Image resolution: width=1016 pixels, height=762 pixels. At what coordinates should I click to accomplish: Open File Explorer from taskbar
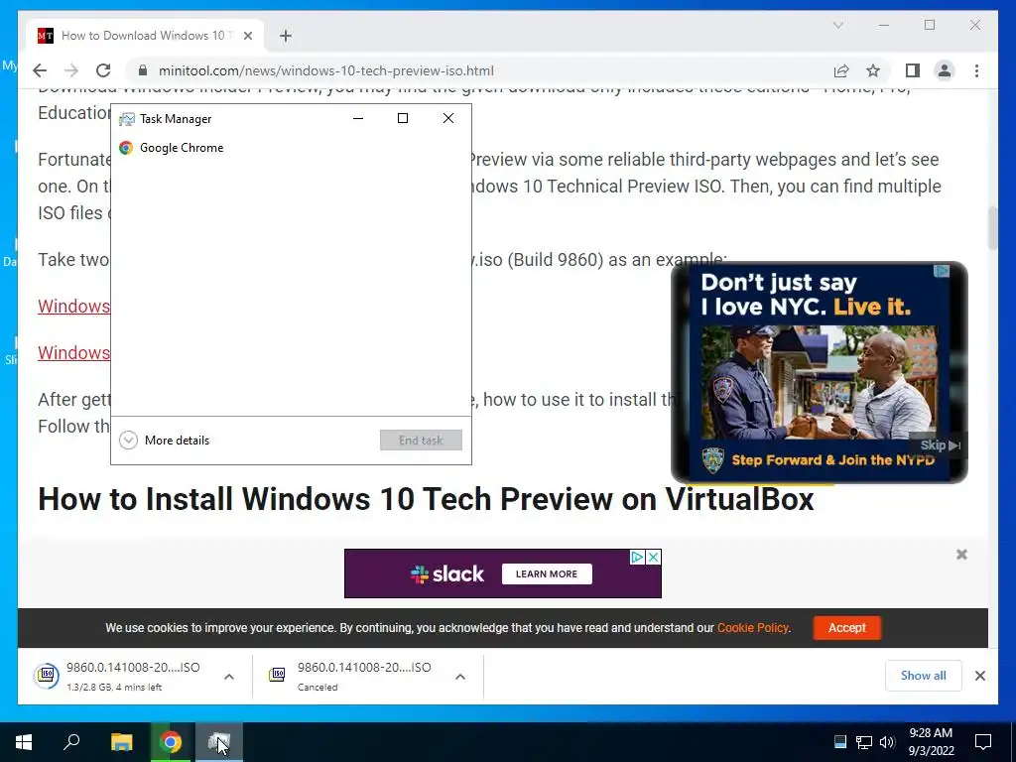point(121,742)
